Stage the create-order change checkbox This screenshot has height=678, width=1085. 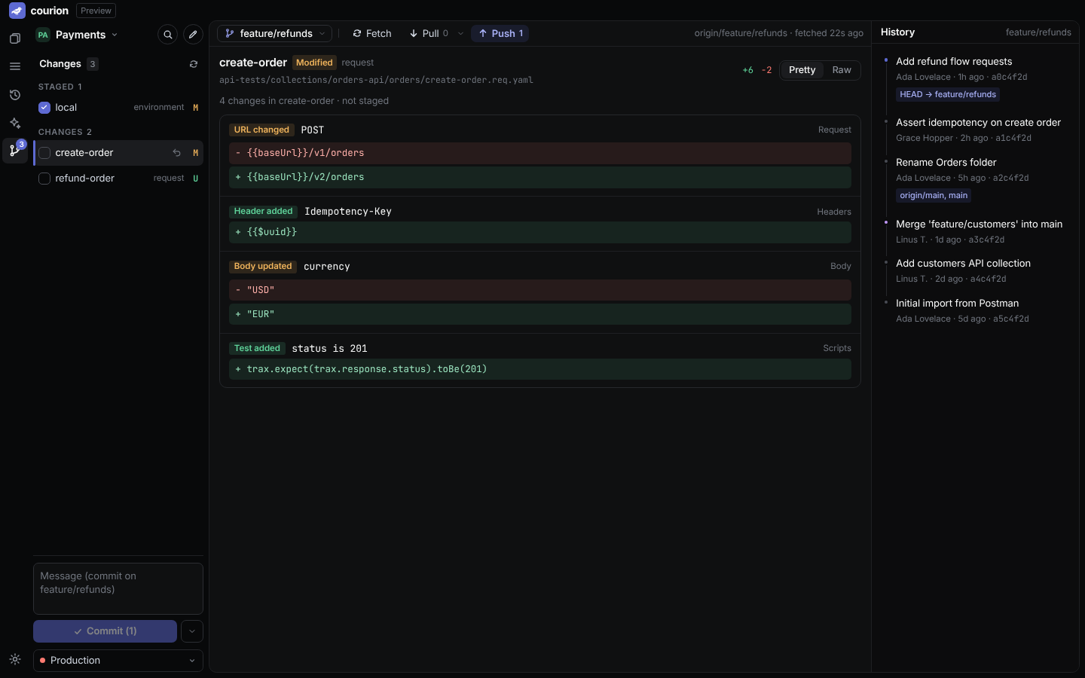(x=44, y=153)
